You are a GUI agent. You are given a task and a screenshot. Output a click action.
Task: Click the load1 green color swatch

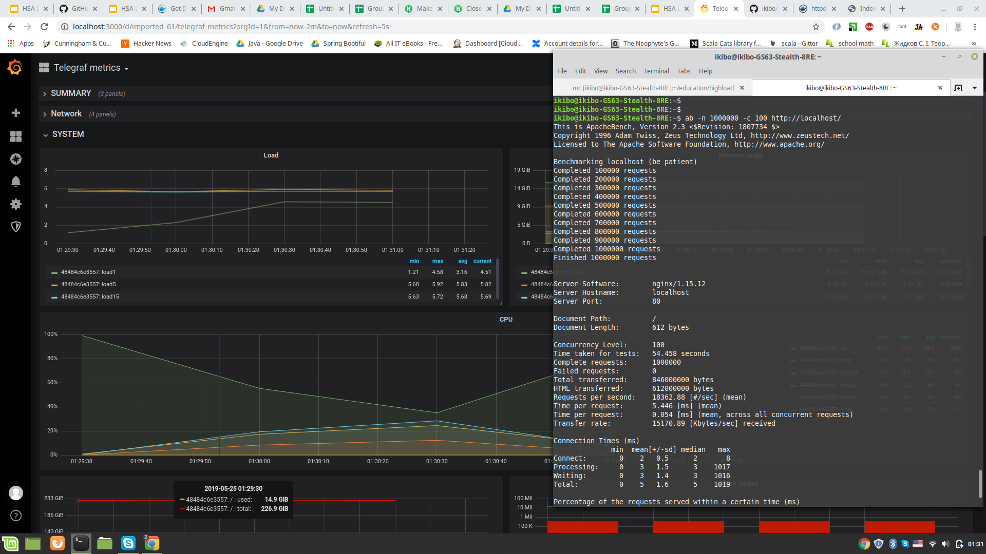click(54, 272)
